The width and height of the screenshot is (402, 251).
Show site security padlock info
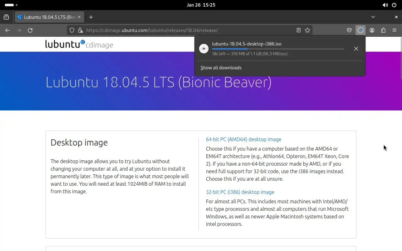click(x=80, y=30)
